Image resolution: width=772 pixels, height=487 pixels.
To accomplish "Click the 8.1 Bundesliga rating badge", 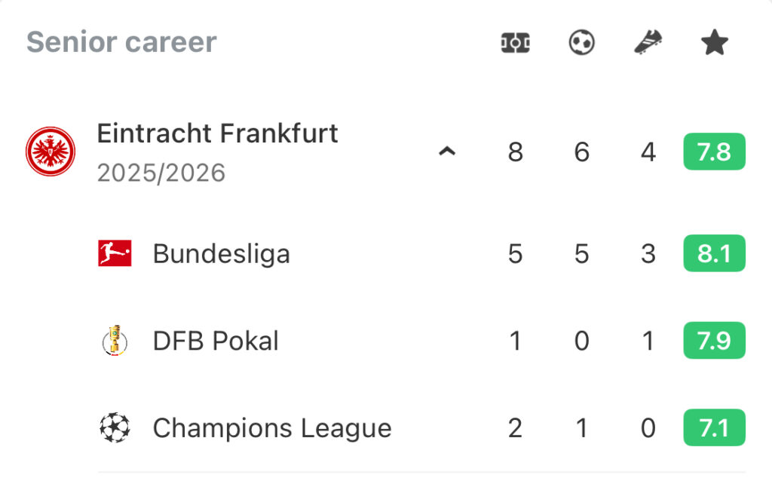I will click(x=714, y=254).
